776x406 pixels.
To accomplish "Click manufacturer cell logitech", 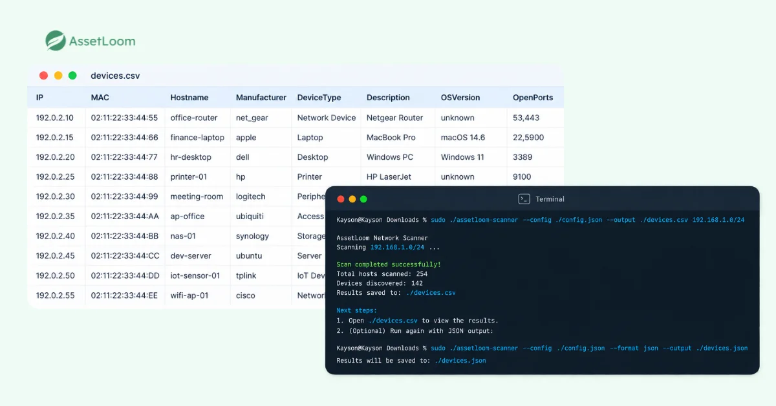I will 251,197.
